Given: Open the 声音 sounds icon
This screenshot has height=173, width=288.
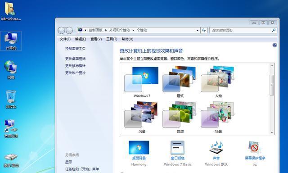Looking at the screenshot, I should click(216, 148).
